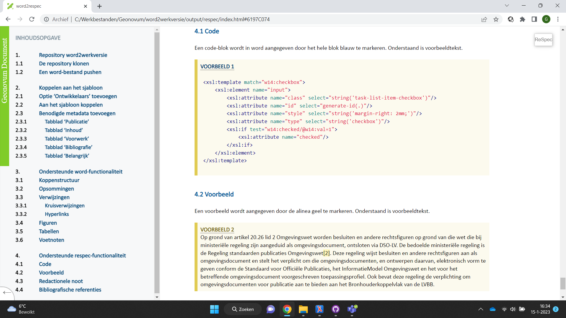Reload the current page
Image resolution: width=566 pixels, height=318 pixels.
click(x=32, y=19)
